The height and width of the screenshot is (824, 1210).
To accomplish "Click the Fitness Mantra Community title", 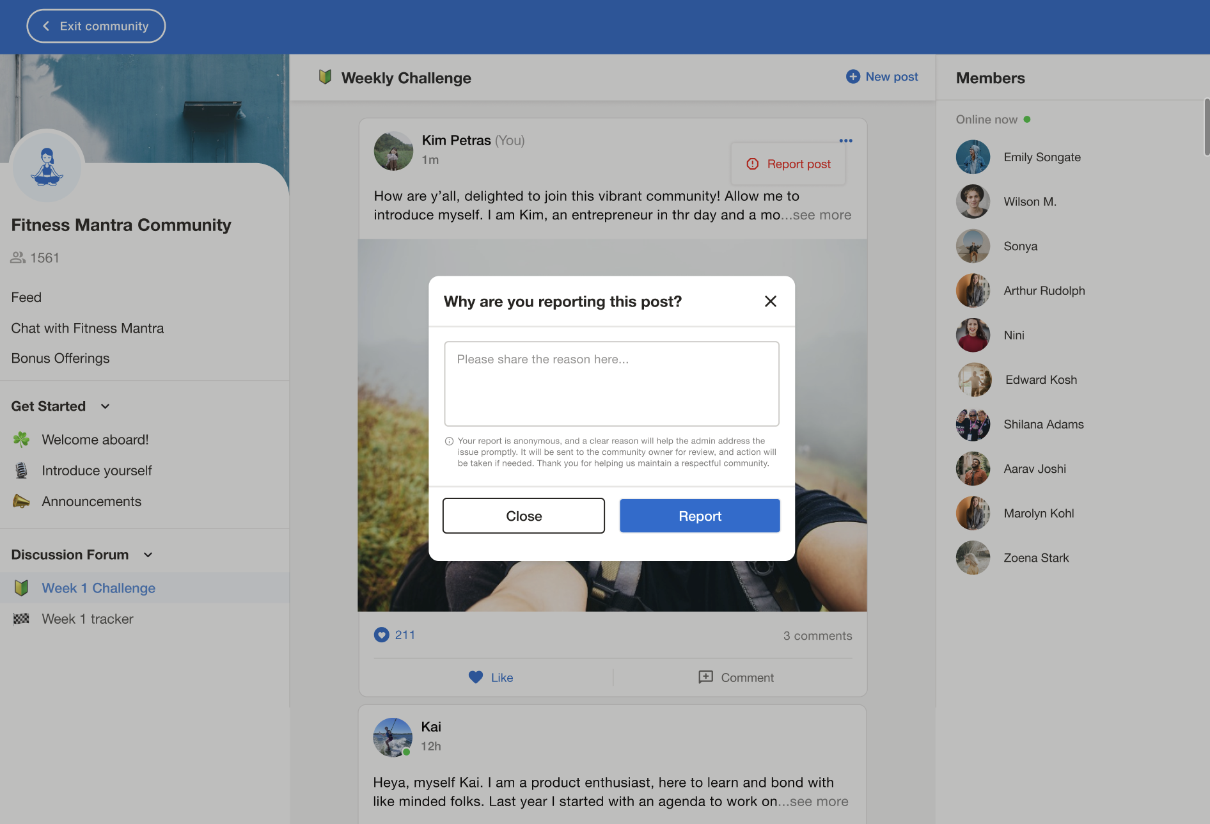I will click(x=121, y=225).
